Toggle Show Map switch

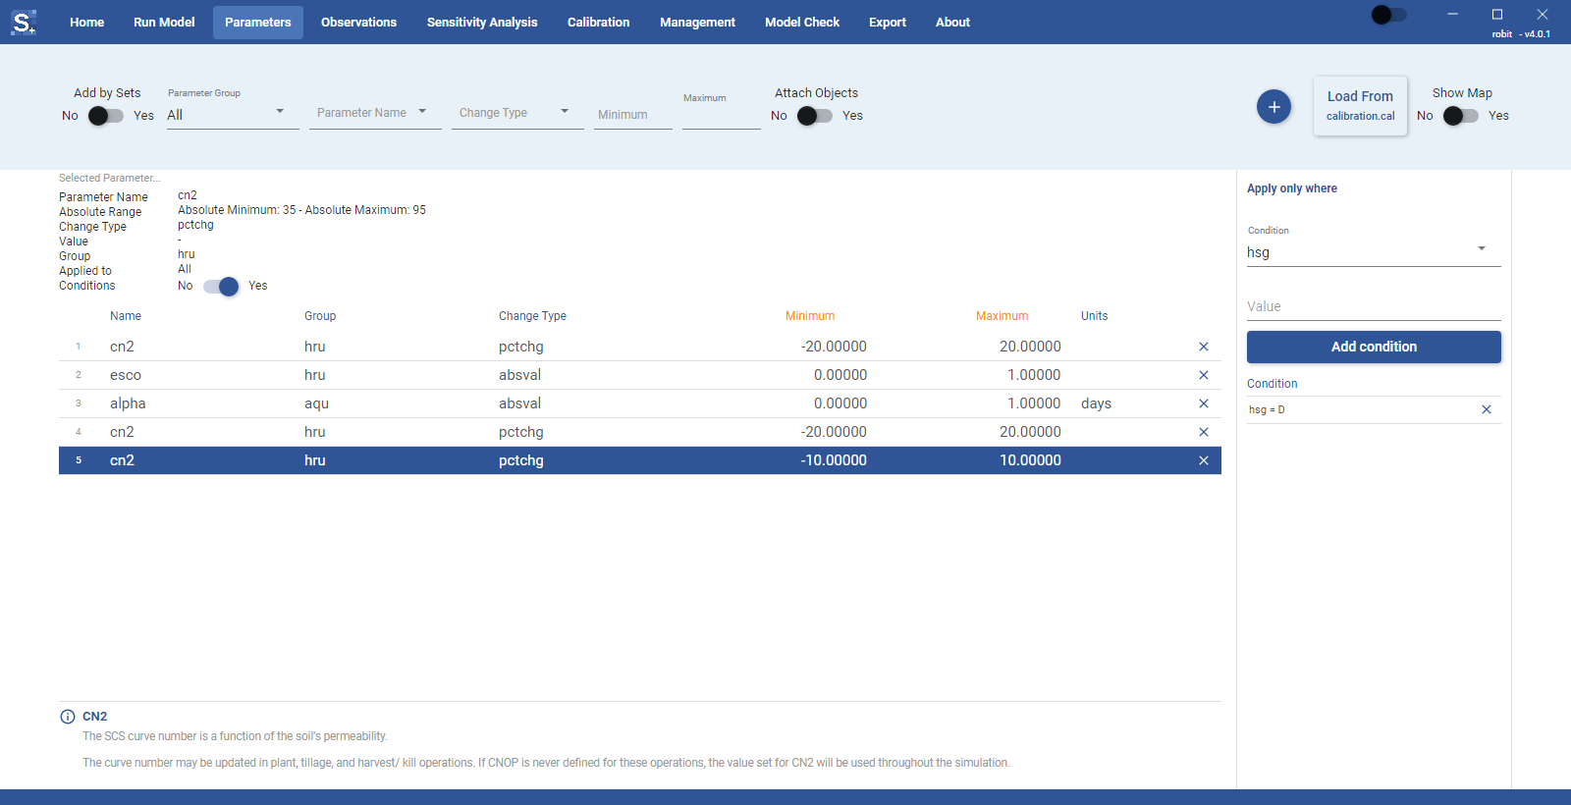tap(1461, 116)
